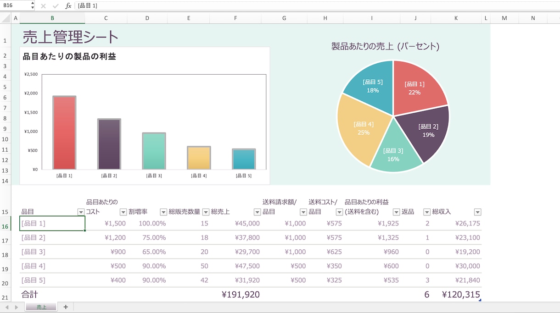
Task: Open the 品目あたりのコスト filter dropdown
Action: point(123,212)
